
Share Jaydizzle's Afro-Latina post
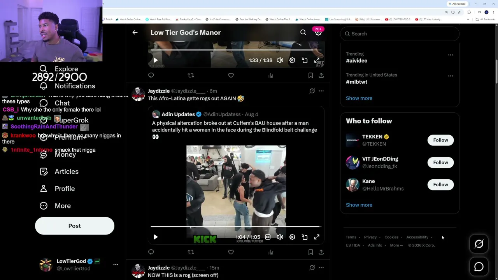click(321, 252)
